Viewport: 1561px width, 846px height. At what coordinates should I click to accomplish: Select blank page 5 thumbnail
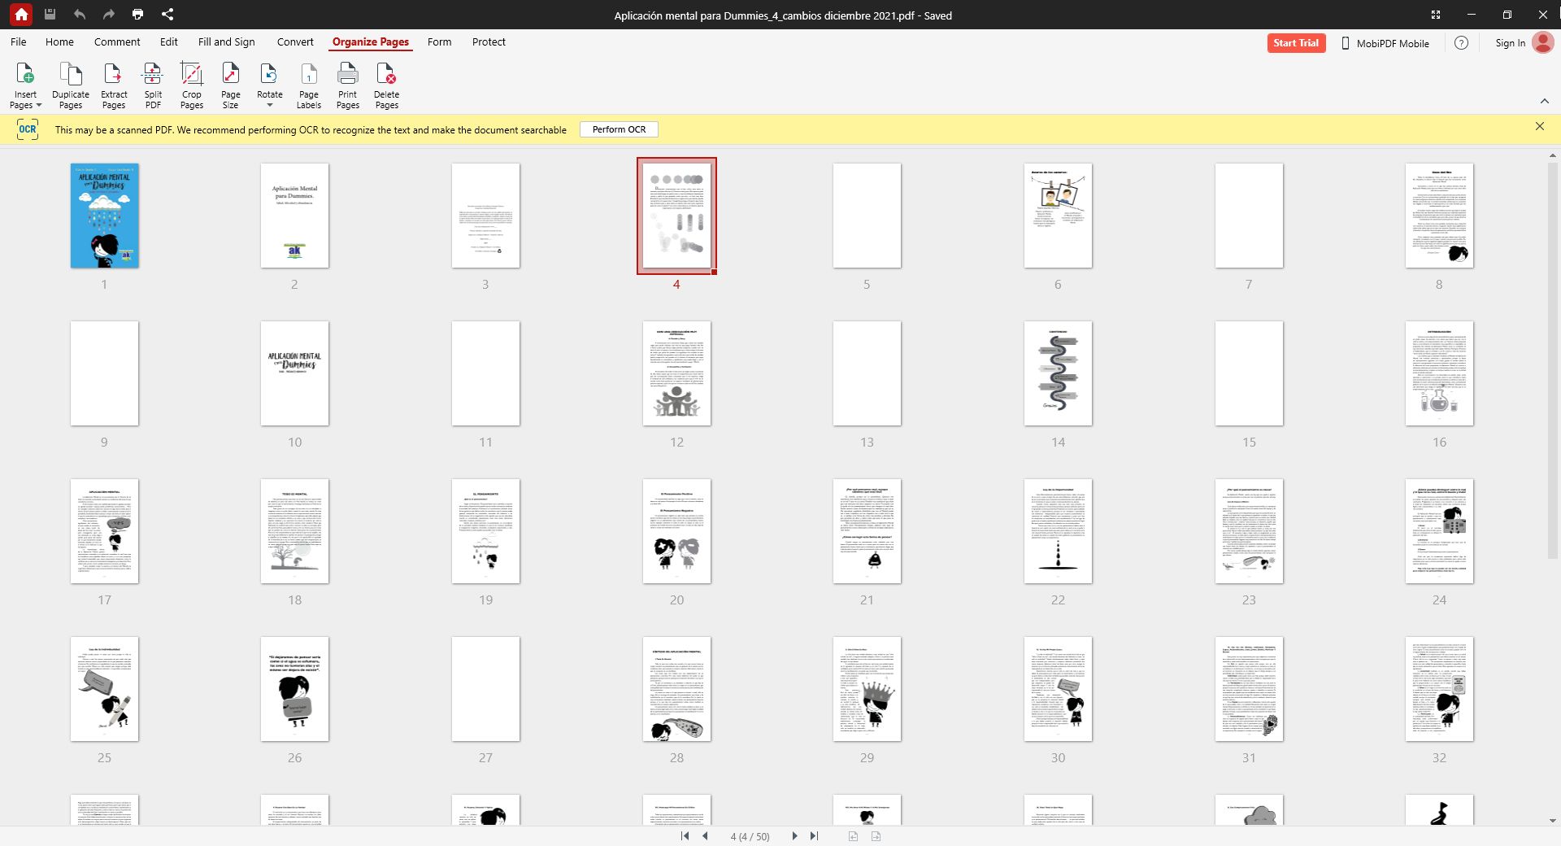(x=867, y=216)
